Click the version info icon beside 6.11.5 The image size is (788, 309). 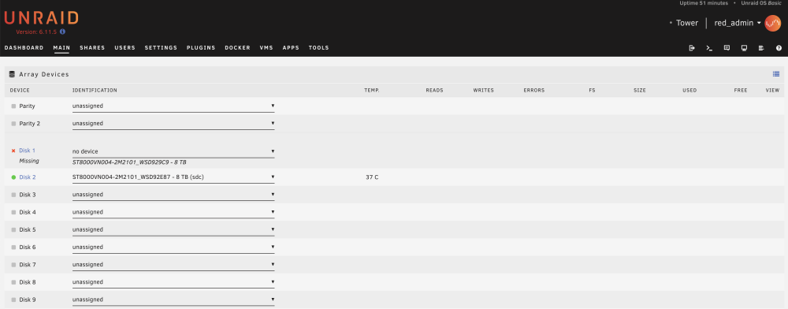click(62, 32)
